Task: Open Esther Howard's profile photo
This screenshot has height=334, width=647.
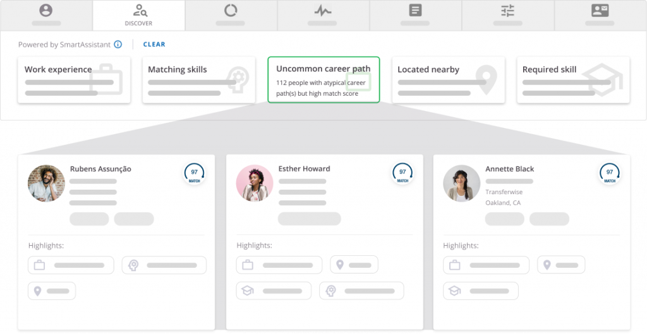Action: coord(255,183)
